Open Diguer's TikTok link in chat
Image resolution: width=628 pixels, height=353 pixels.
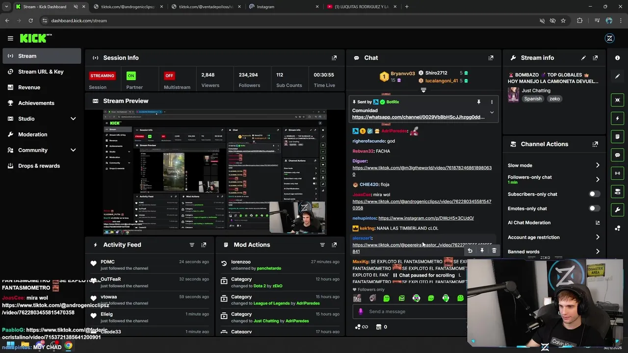point(422,171)
